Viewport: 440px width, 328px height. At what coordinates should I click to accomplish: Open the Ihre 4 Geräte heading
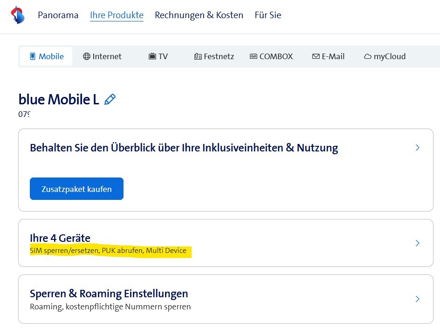click(60, 238)
